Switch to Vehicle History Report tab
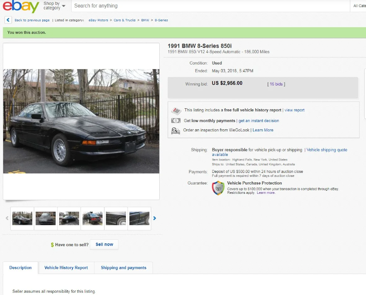Screen dimensions: 366x295 pos(66,268)
